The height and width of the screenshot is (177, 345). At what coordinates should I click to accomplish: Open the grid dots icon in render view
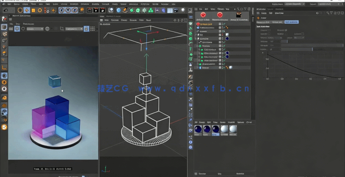(x=92, y=29)
